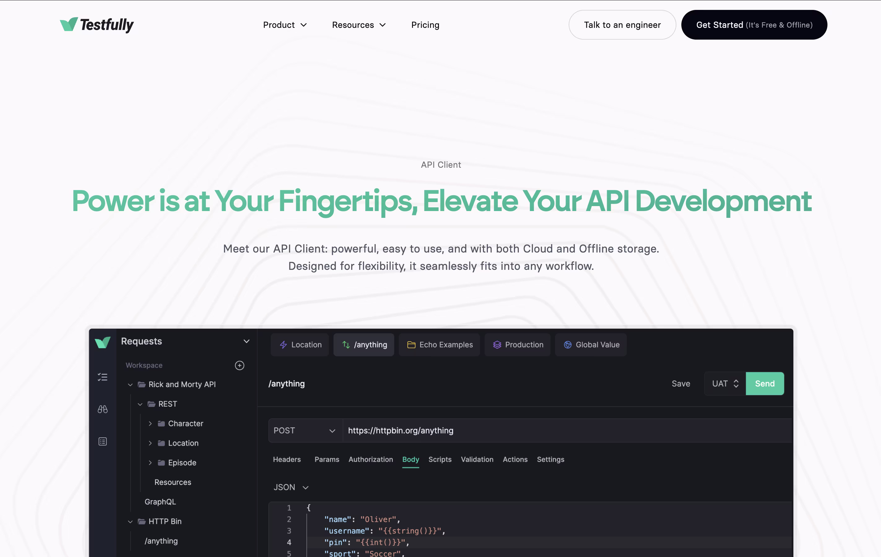
Task: Click the folder icon on the Echo Examples tab
Action: pyautogui.click(x=411, y=344)
